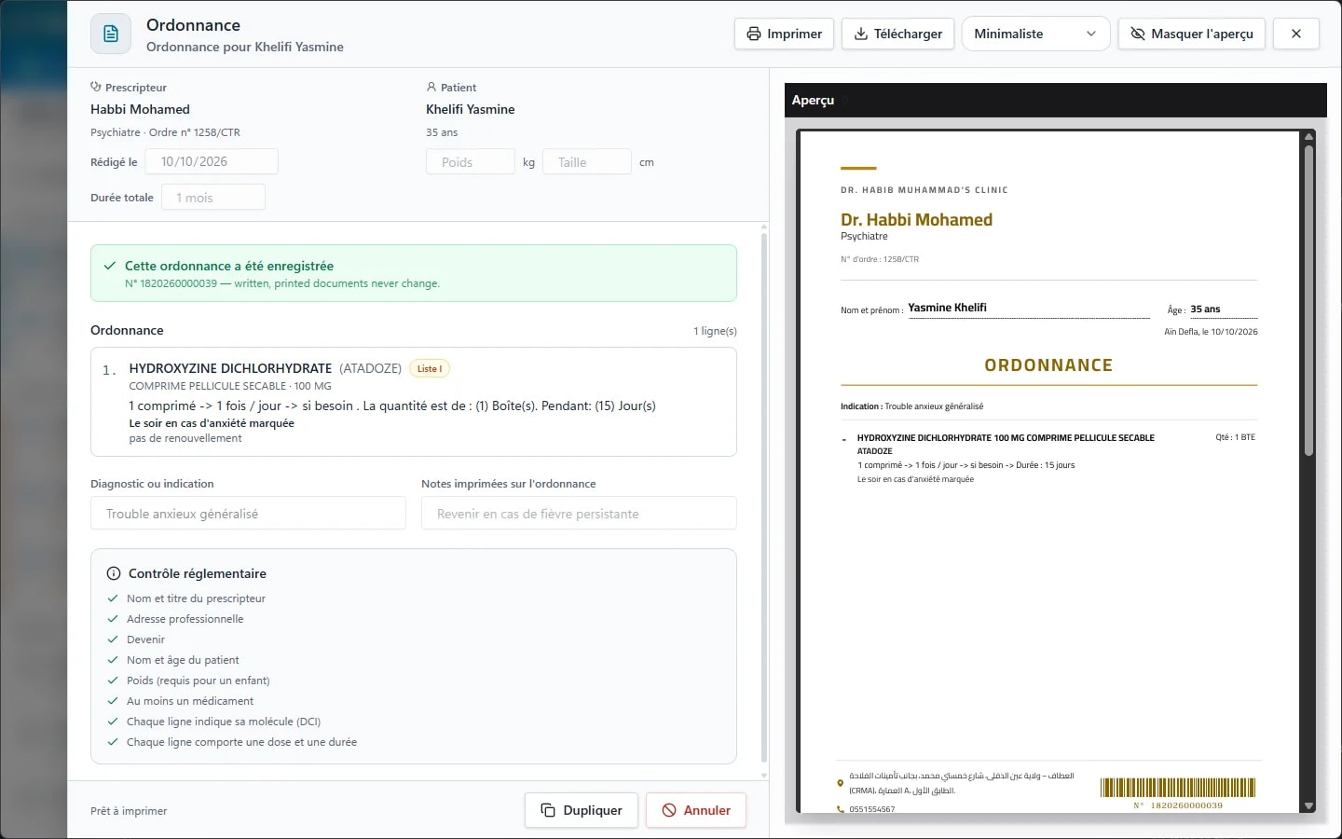Hide the preview with Masquer l'aperçu
1342x839 pixels.
coord(1192,34)
